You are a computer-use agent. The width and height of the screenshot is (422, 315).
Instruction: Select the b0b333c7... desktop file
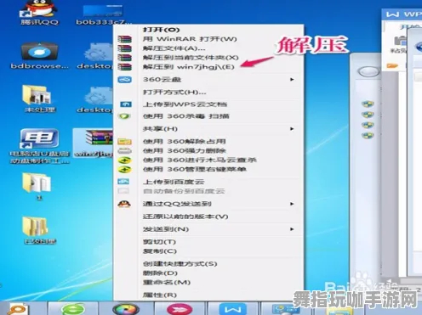[103, 14]
